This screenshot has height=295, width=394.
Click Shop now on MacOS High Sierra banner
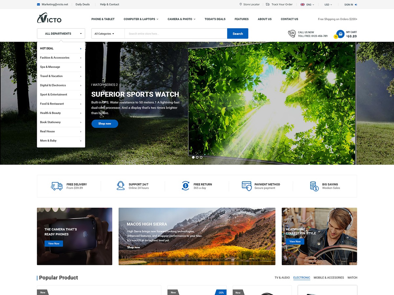pos(134,247)
